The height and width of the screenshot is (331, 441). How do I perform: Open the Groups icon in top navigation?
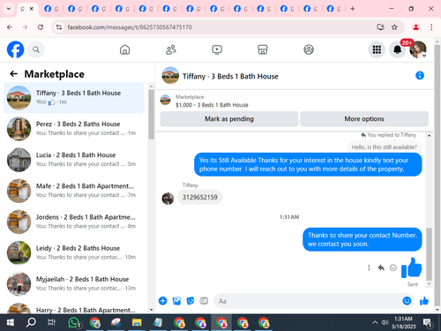pos(309,49)
